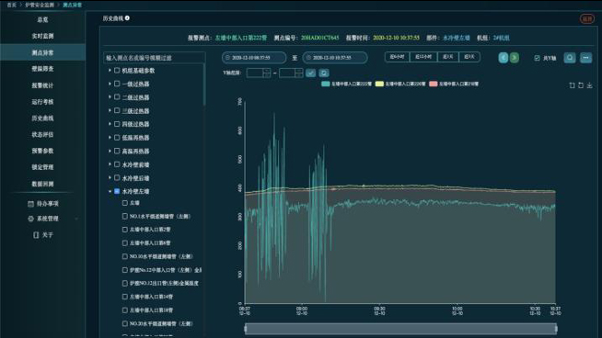602x338 pixels.
Task: Focus the measurement point filter input
Action: tap(155, 58)
